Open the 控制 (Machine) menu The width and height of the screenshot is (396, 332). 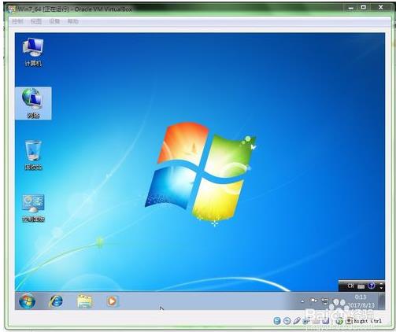coord(17,21)
